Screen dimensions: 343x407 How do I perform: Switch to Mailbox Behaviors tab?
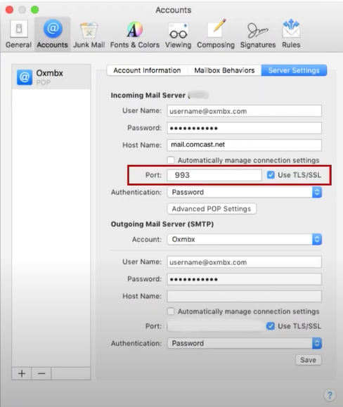(x=224, y=70)
